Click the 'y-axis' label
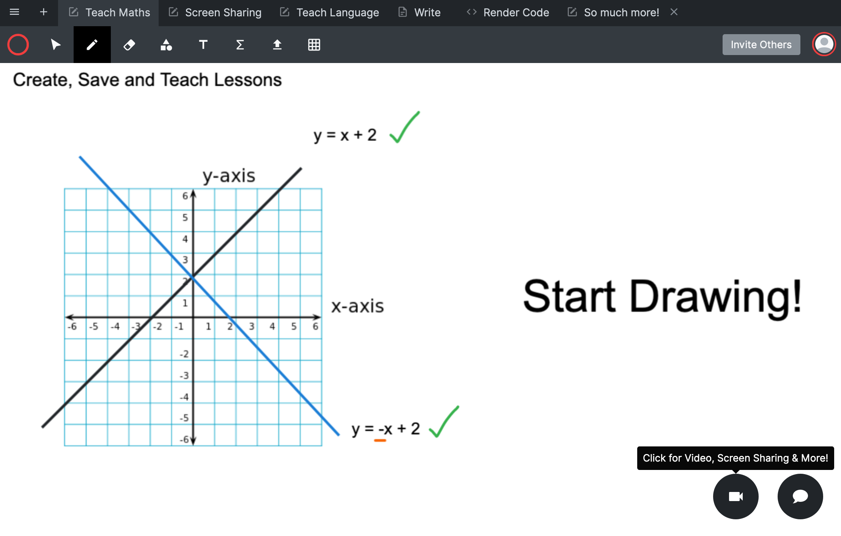This screenshot has width=841, height=536. (x=229, y=176)
